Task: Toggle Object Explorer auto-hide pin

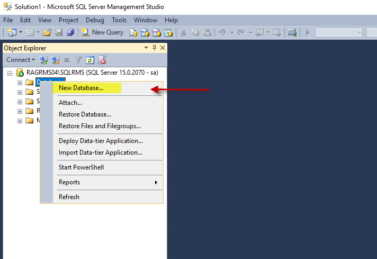Action: 155,48
